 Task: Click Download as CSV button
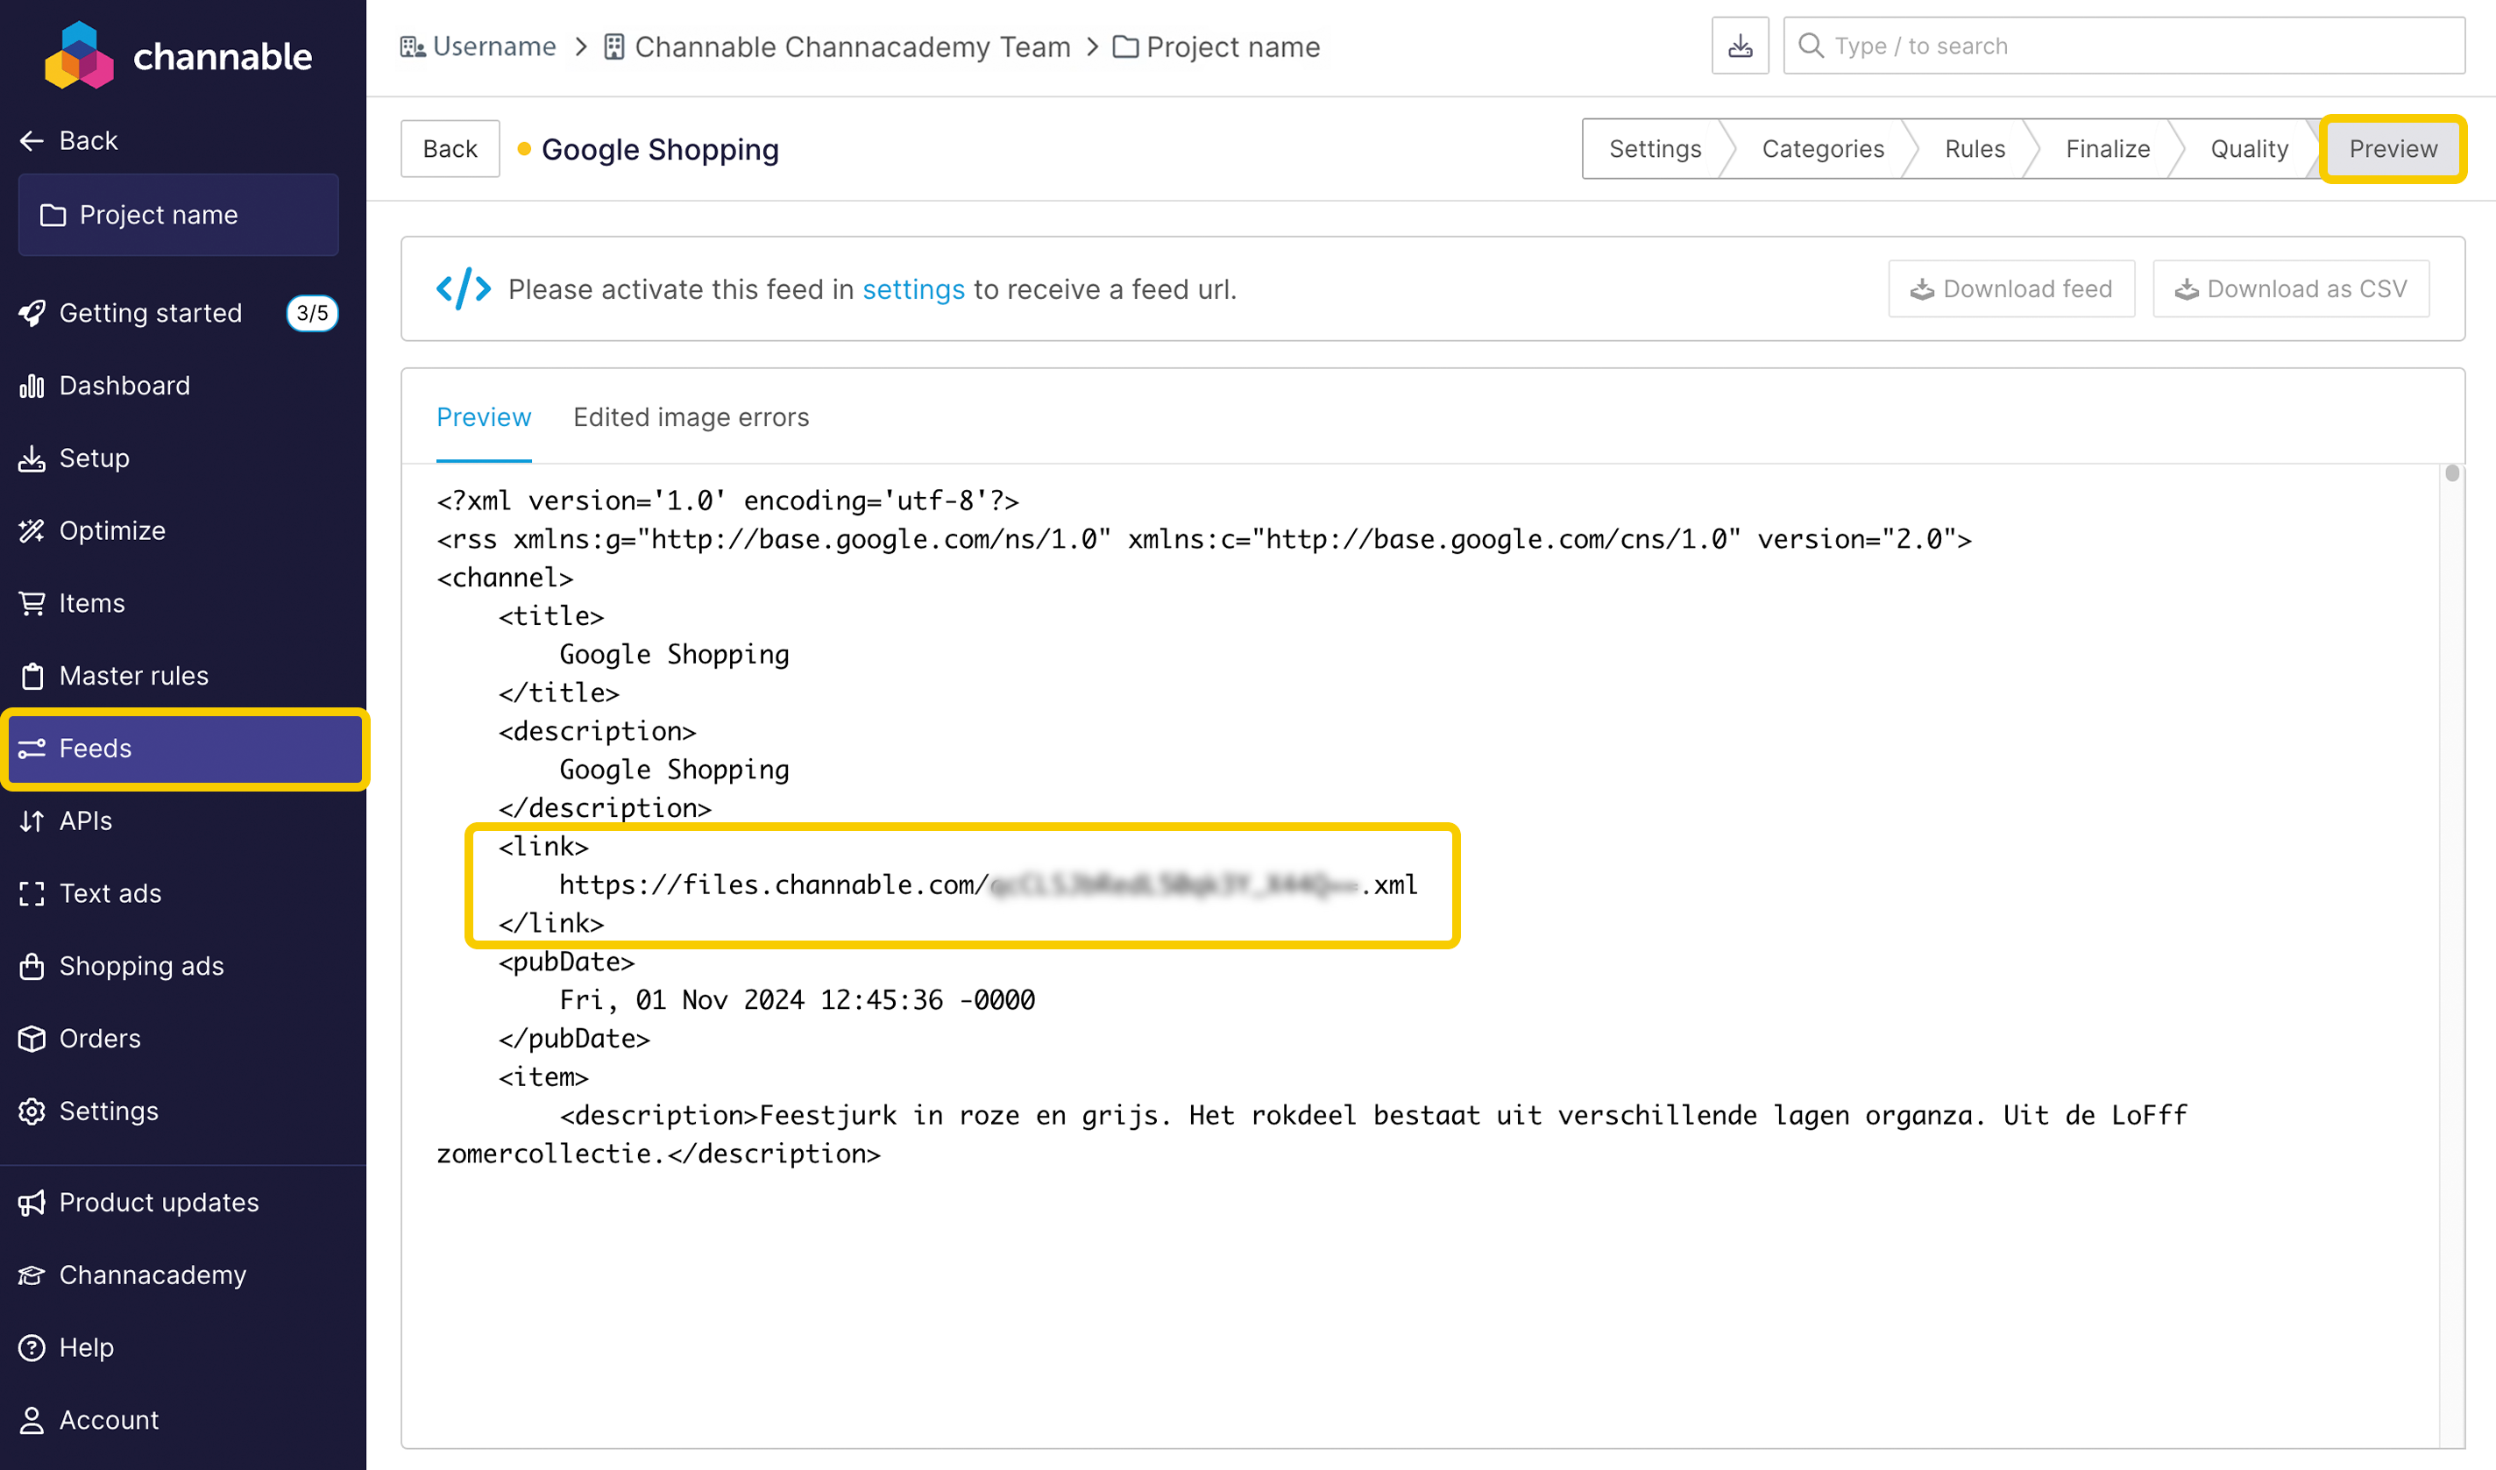2291,289
